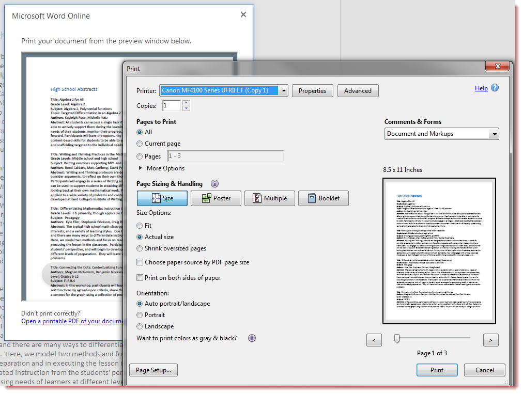
Task: Select the Actual size radio option
Action: 140,237
